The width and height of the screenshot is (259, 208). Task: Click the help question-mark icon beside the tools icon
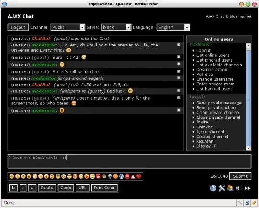coord(213,188)
